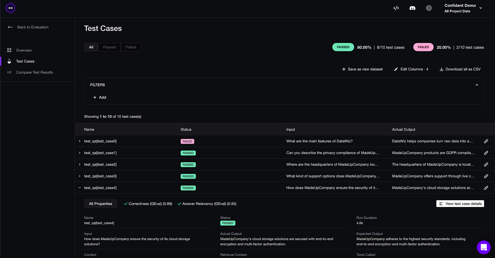
Task: Expand the test_qa[test_case2] row
Action: 80,165
